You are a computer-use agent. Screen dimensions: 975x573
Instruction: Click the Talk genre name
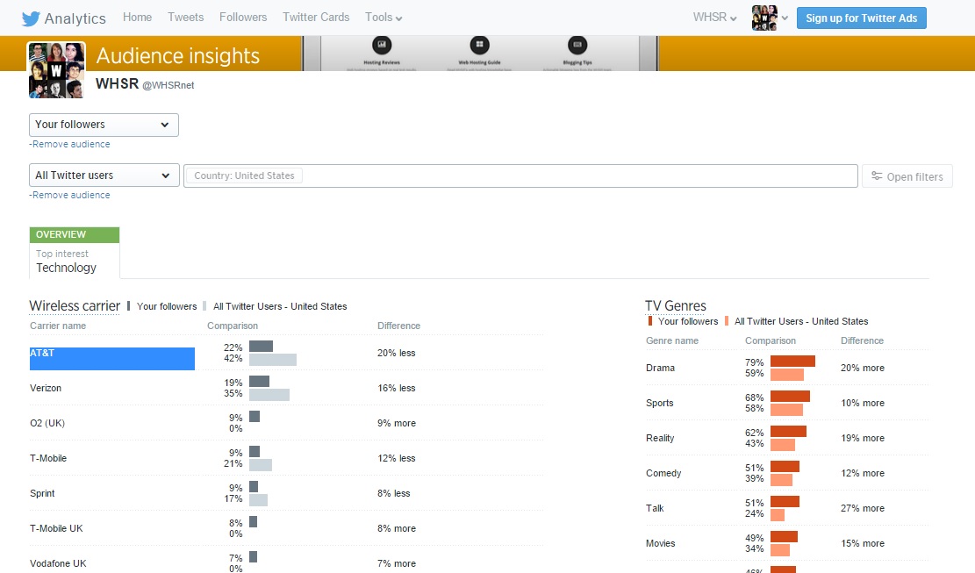pos(655,508)
